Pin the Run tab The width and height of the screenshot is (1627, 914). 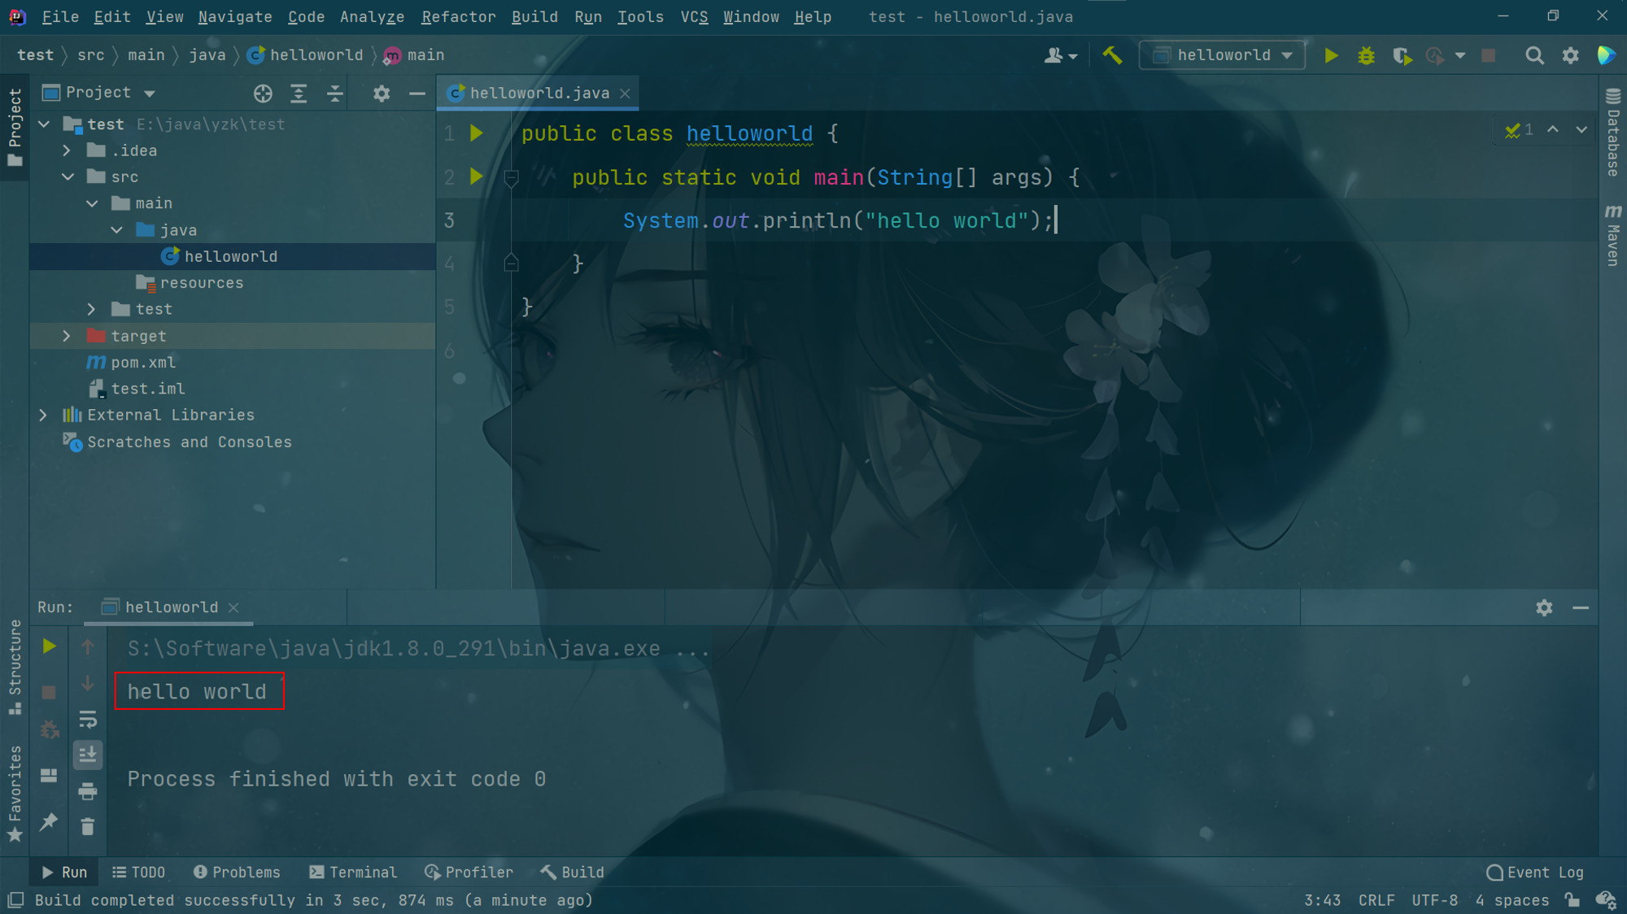pyautogui.click(x=49, y=822)
